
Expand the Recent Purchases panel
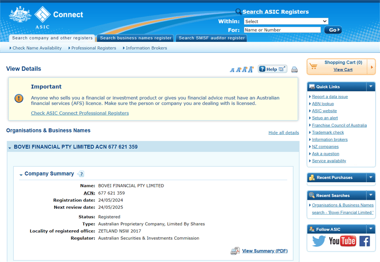[370, 178]
